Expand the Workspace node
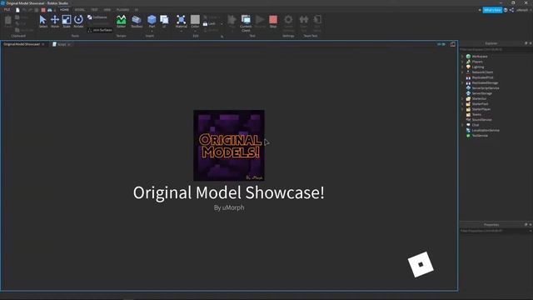 tap(462, 57)
